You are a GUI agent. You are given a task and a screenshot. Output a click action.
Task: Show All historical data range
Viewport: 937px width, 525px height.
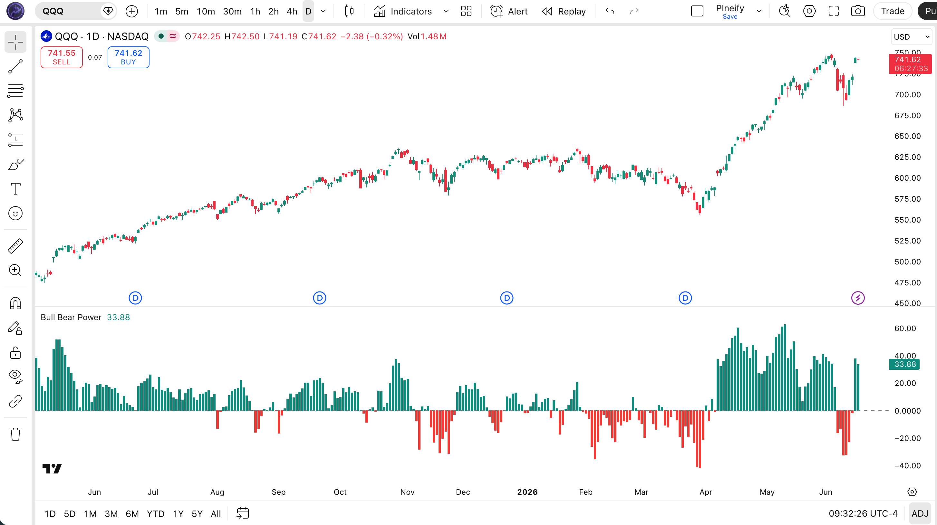216,513
